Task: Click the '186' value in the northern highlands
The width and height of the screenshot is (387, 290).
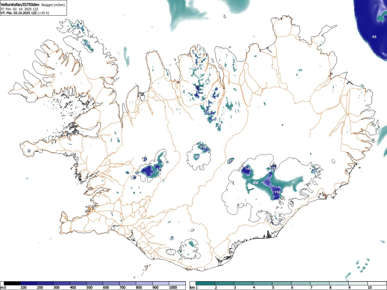Action: pyautogui.click(x=208, y=112)
